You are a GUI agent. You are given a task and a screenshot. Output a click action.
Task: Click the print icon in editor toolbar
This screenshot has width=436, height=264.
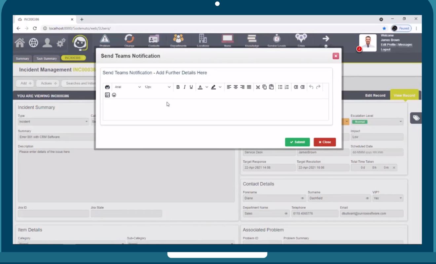[x=107, y=87]
